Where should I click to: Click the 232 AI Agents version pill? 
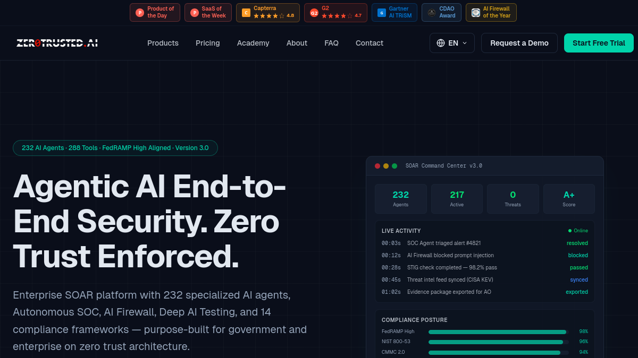(x=115, y=148)
